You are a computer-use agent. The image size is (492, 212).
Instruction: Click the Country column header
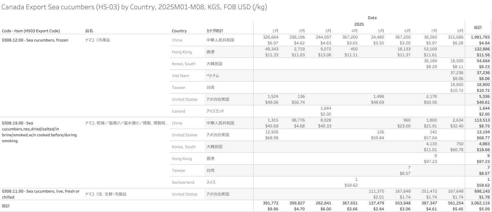coord(179,31)
